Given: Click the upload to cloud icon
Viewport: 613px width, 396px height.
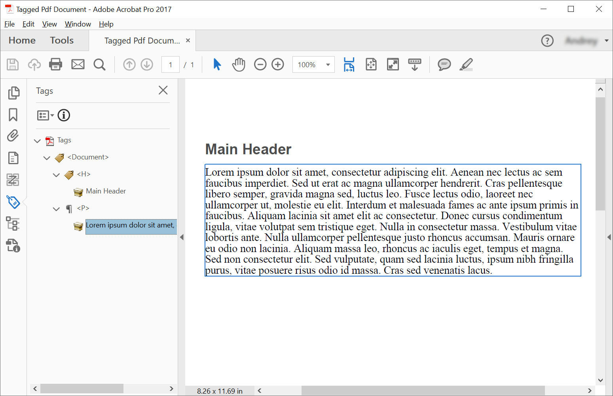Looking at the screenshot, I should point(34,64).
